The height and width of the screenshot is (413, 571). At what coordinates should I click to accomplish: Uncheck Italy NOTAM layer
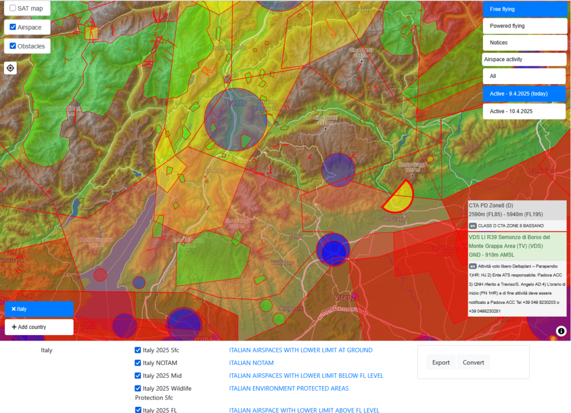click(x=138, y=363)
